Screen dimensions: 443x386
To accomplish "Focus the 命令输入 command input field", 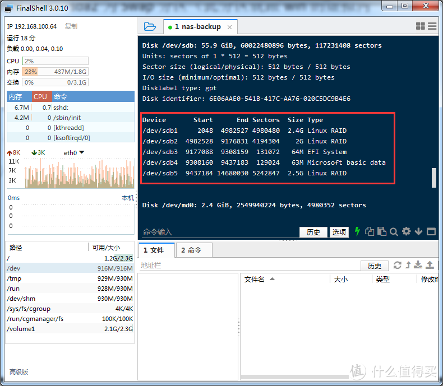I will click(220, 232).
